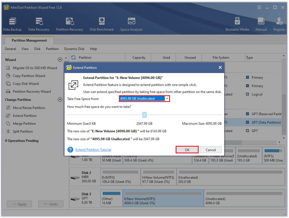Open Space Analyzer

tap(131, 24)
